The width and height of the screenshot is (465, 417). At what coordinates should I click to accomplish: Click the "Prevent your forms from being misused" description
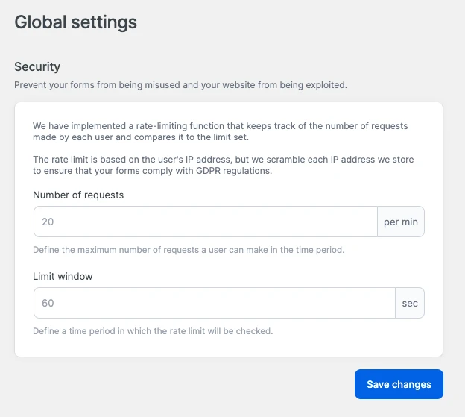[x=180, y=85]
